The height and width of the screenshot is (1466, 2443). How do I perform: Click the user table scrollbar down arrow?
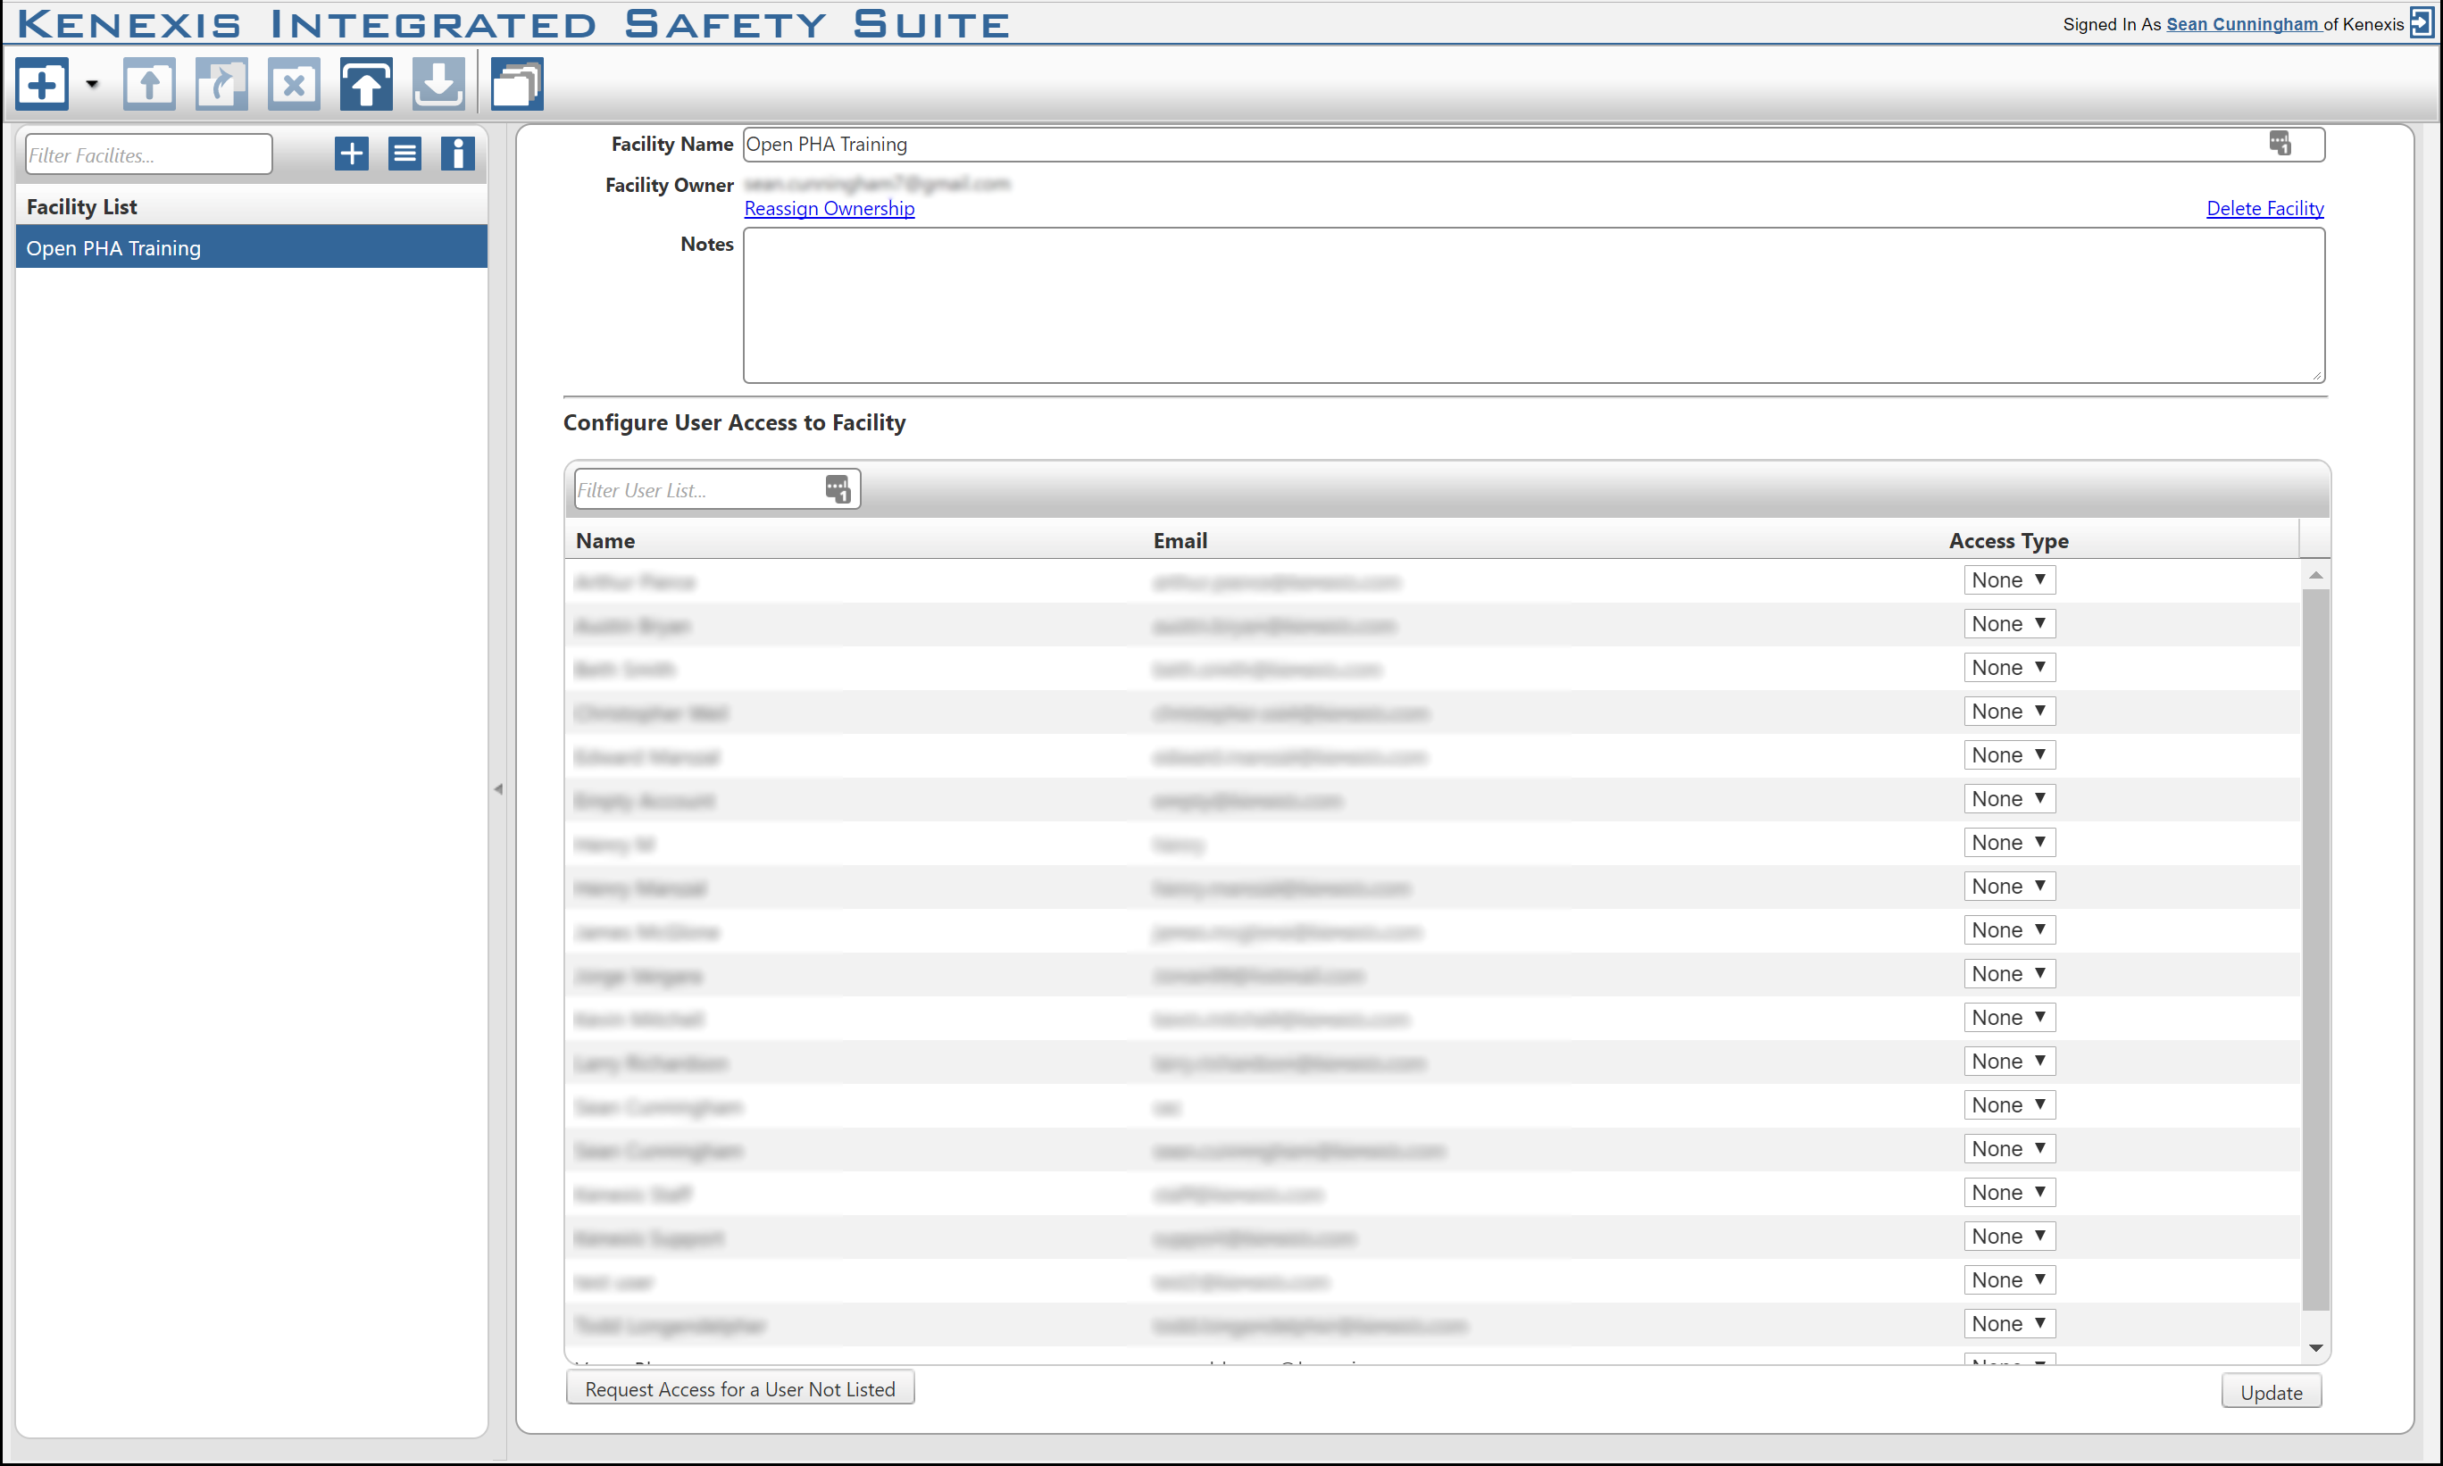point(2315,1348)
